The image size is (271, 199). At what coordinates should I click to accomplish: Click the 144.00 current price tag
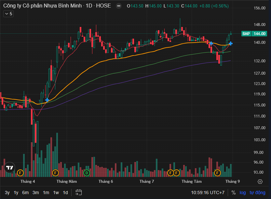click(259, 34)
